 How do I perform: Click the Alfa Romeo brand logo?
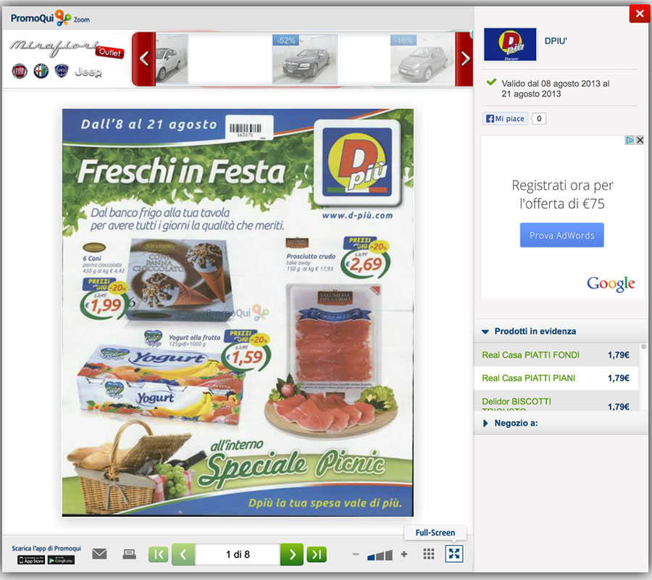[x=41, y=71]
